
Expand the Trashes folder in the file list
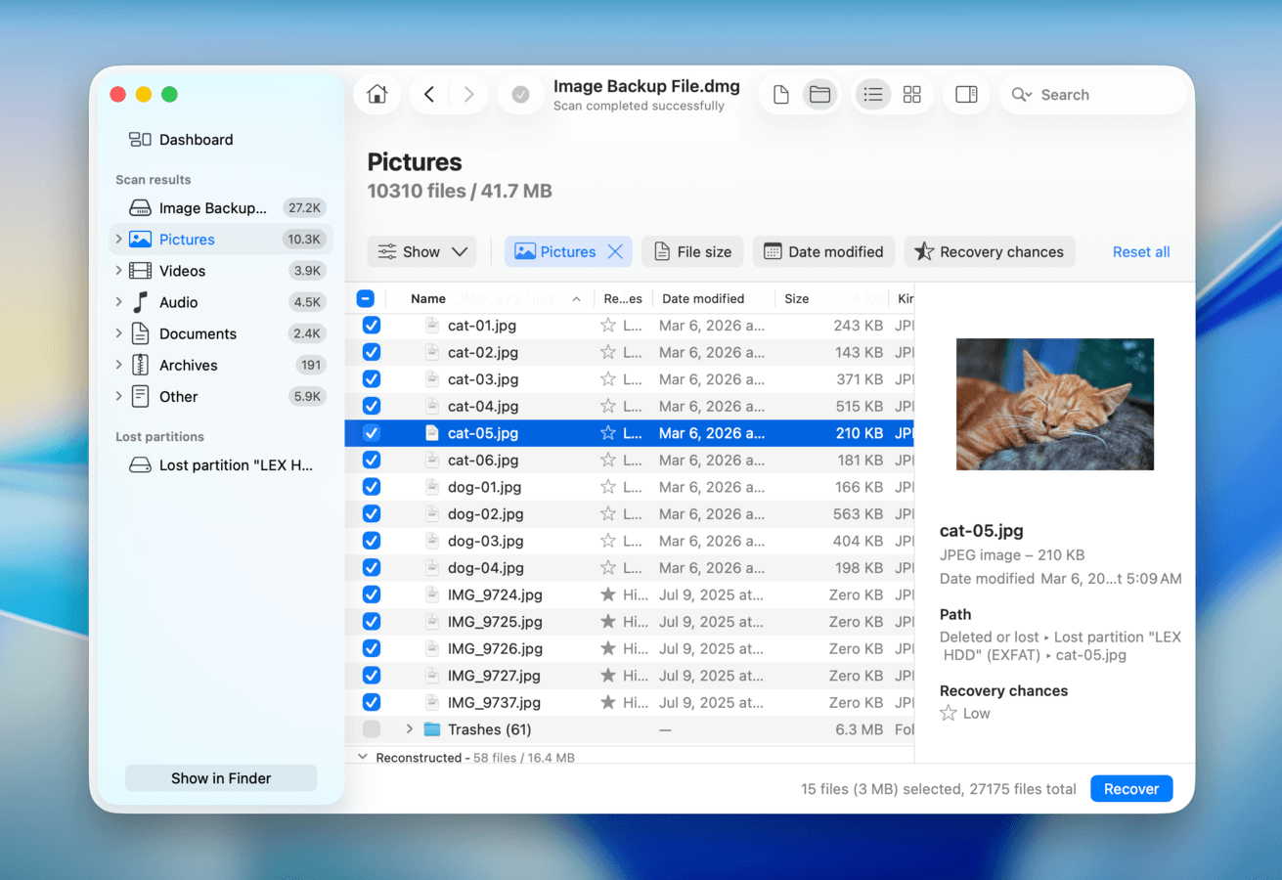[x=410, y=728]
